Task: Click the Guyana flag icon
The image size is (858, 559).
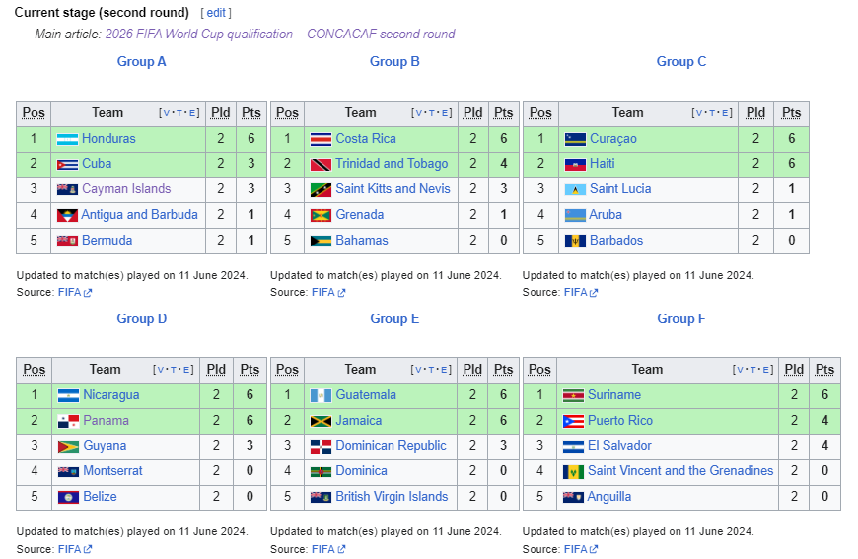Action: pos(68,447)
